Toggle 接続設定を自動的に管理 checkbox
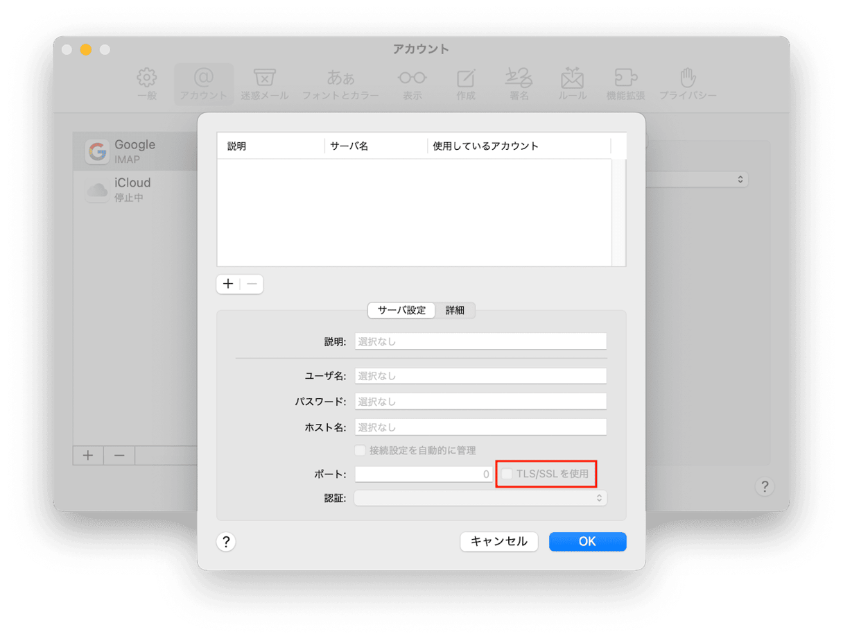Screen dimensions: 843x641 pos(360,450)
